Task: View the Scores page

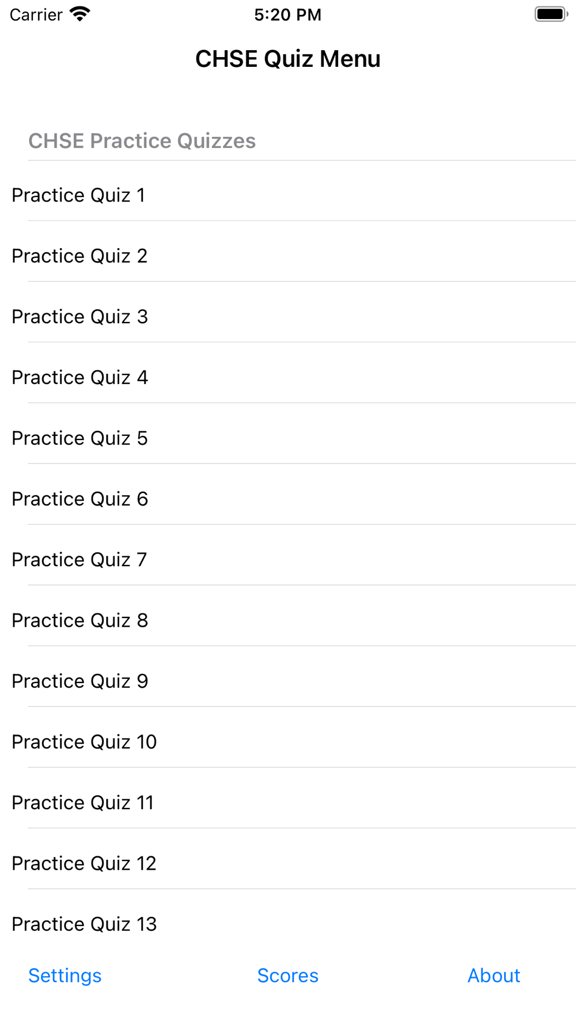Action: [x=288, y=976]
